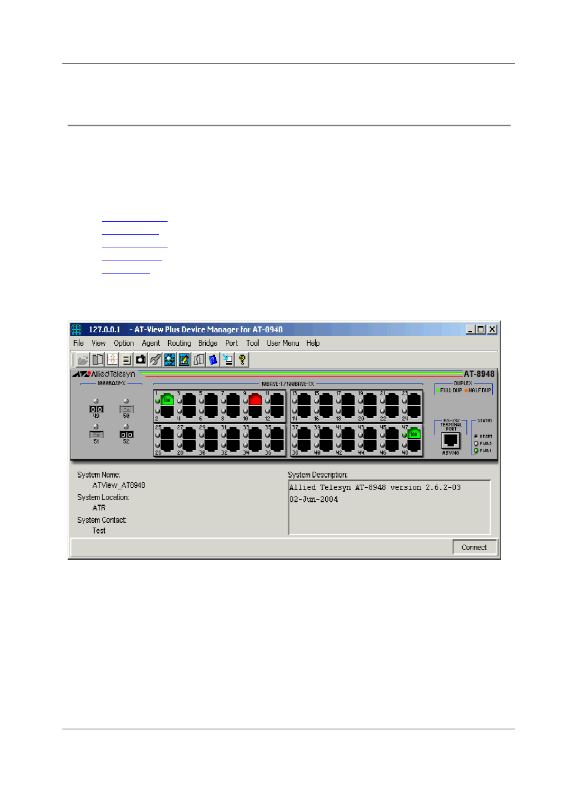Select gigabit port 51
This screenshot has height=794, width=561.
coord(96,435)
